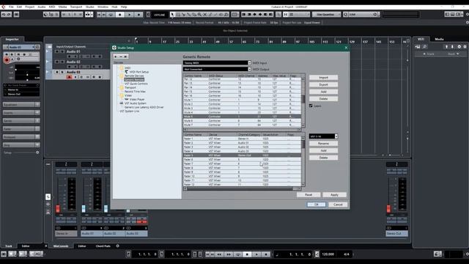The image size is (469, 264).
Task: Select Record Time Max in device tree
Action: click(x=135, y=92)
